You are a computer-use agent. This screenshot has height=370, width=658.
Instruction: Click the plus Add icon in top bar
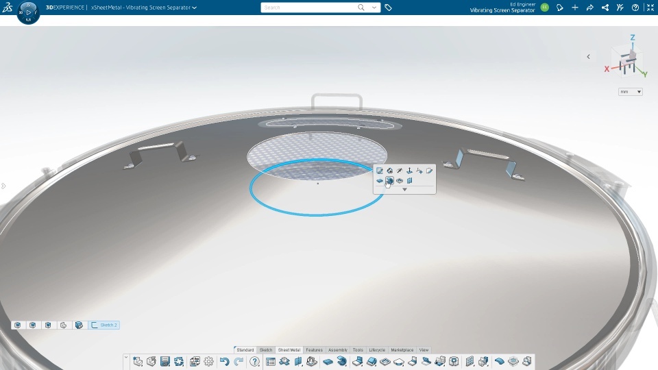coord(575,8)
